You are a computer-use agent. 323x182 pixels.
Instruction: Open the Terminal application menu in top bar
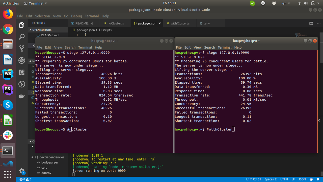(x=35, y=3)
